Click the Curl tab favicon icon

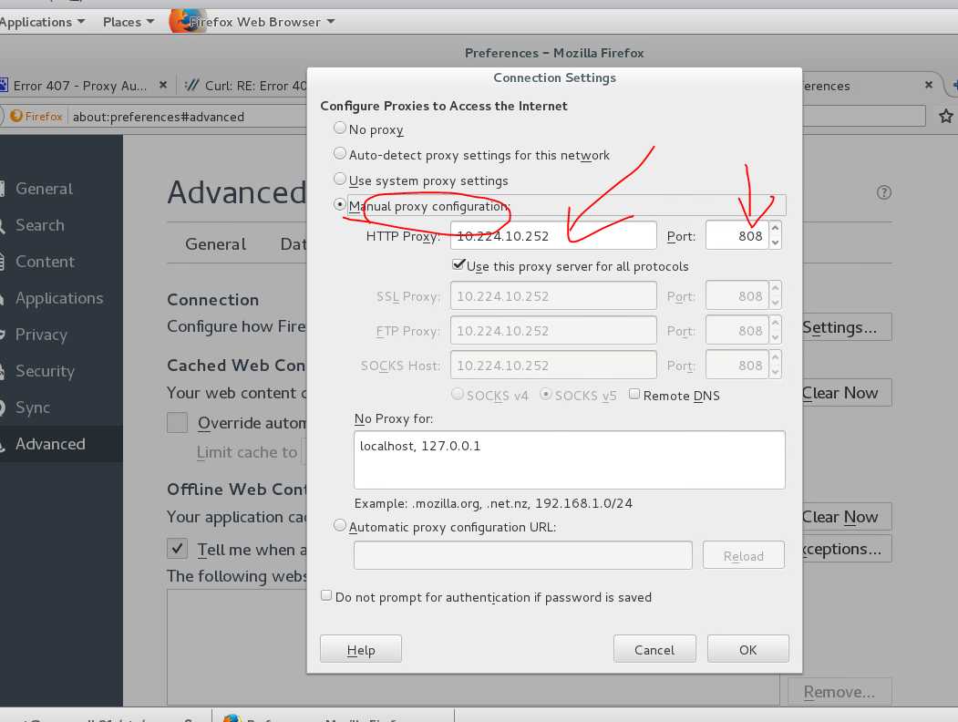191,86
